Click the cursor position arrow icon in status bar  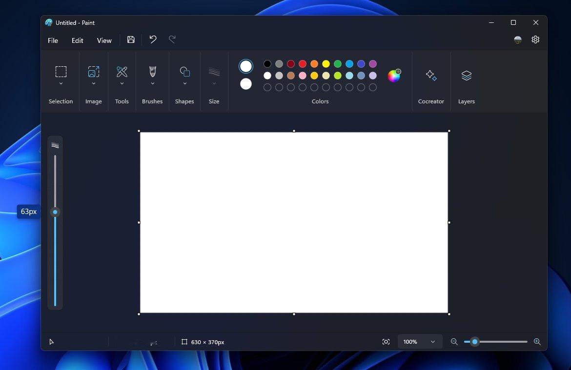(51, 342)
